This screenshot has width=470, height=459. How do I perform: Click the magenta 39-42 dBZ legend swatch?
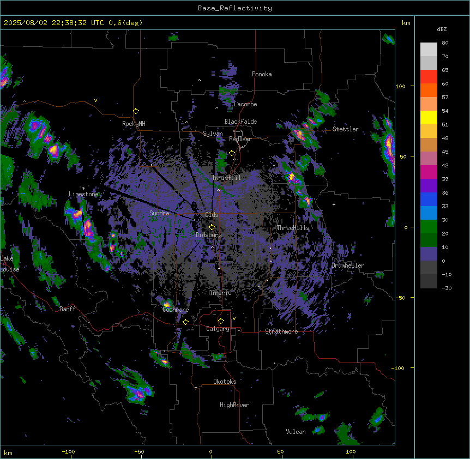[429, 172]
